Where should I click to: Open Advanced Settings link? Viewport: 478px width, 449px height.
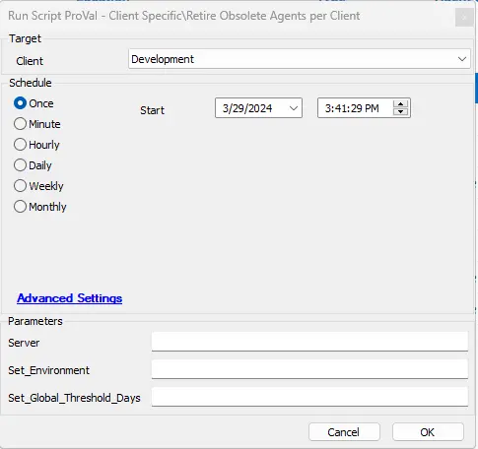click(70, 298)
